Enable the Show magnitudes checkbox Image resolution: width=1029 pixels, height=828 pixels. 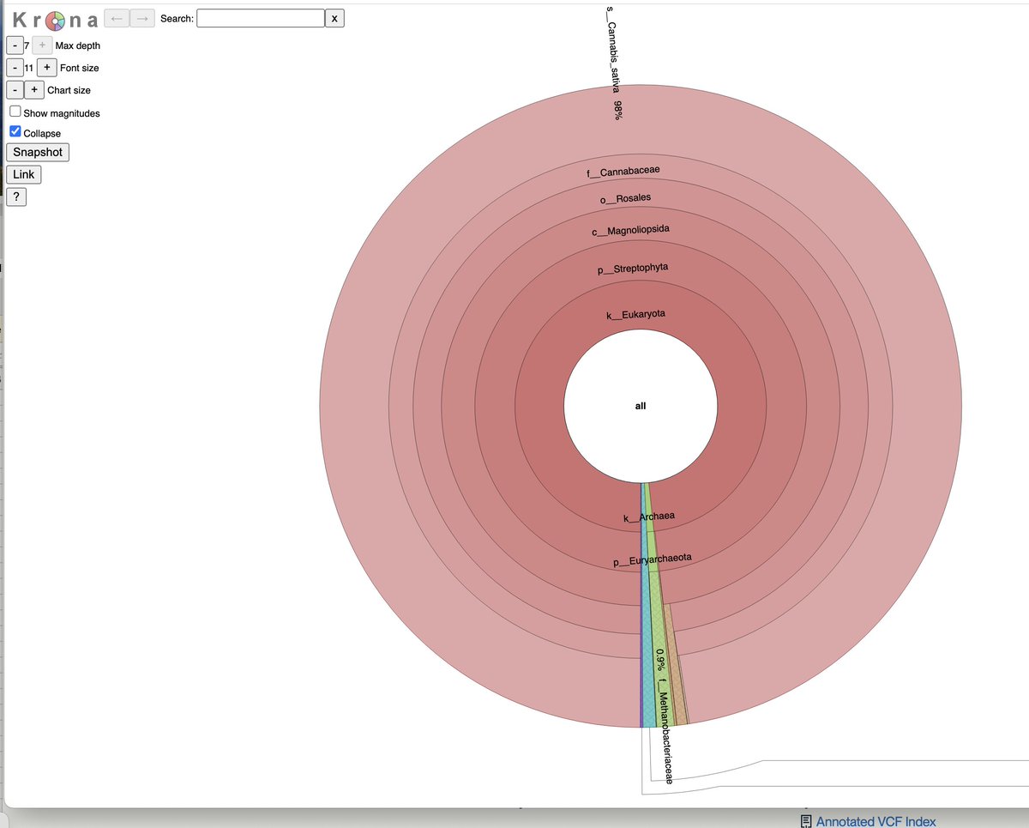[x=15, y=112]
